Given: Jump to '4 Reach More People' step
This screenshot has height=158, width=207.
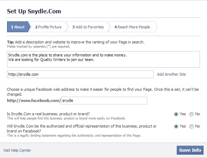Looking at the screenshot, I should click(x=132, y=27).
